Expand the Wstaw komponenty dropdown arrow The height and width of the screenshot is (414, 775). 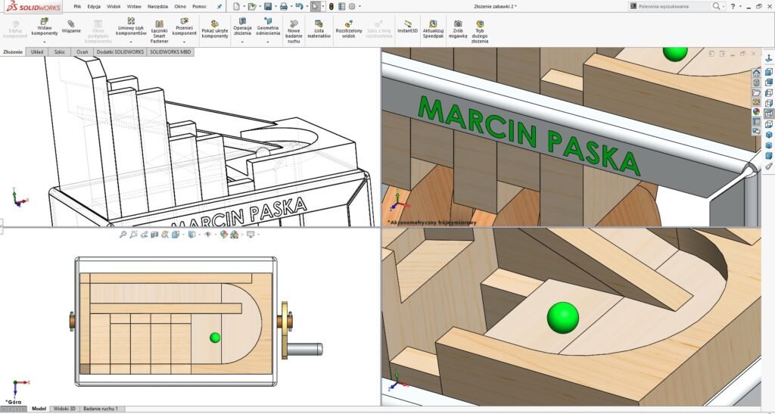pos(45,42)
